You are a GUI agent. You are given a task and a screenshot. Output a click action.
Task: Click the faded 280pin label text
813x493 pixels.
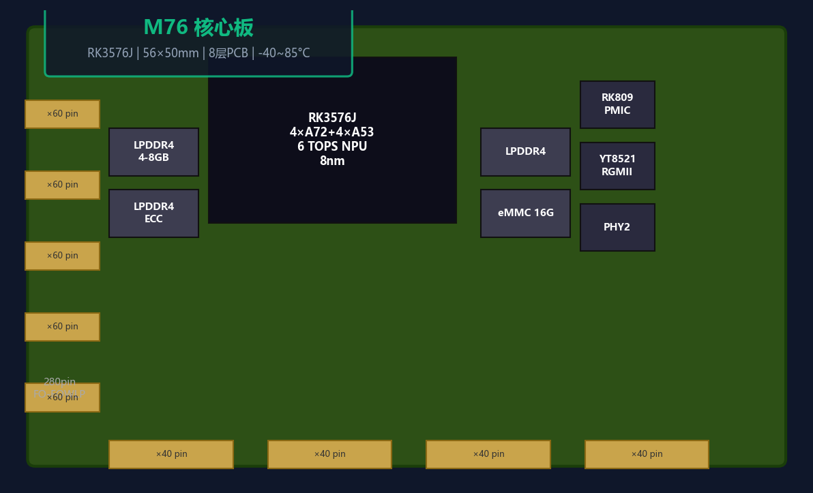point(59,382)
